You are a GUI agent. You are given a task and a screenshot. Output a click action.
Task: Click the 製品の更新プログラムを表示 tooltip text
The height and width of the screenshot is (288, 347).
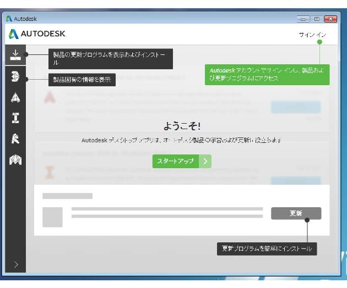click(111, 59)
